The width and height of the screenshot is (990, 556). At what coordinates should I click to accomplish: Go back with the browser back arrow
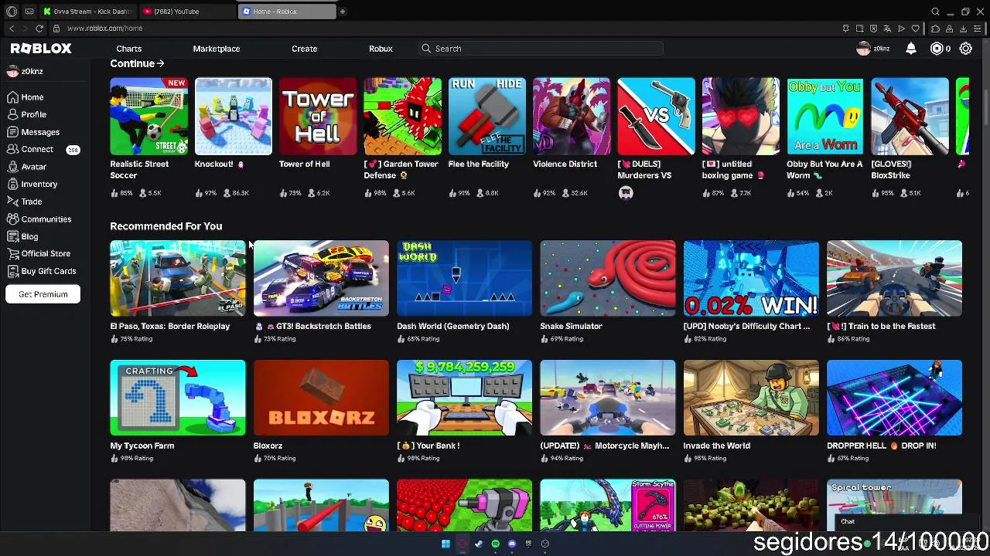tap(11, 29)
